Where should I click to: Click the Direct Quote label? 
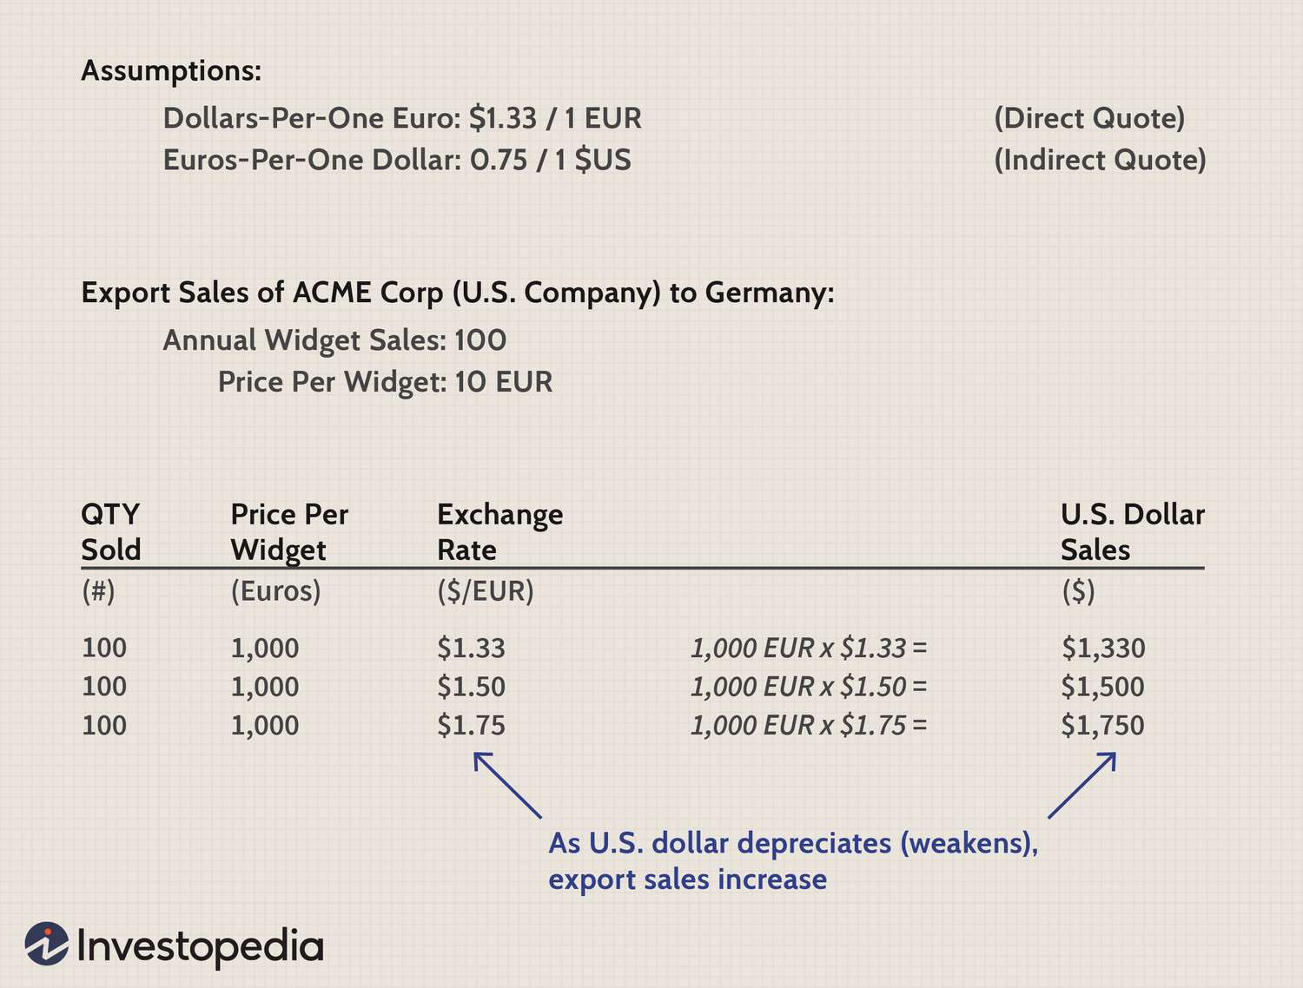[1089, 118]
